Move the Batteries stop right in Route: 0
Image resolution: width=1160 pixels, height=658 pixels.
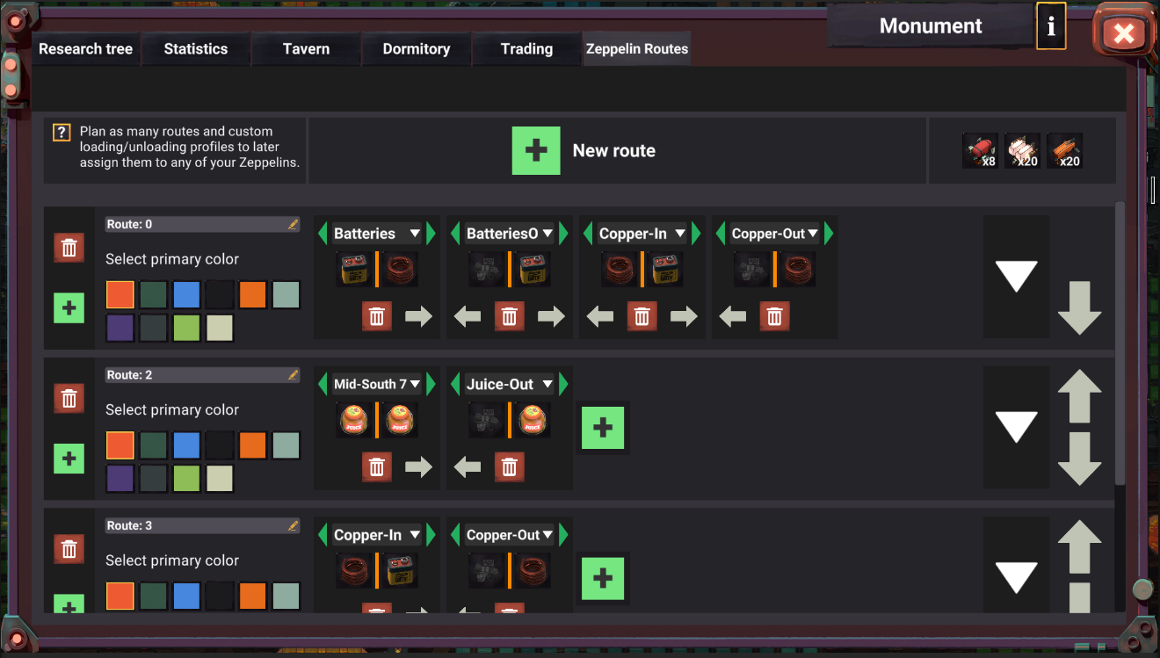coord(419,316)
